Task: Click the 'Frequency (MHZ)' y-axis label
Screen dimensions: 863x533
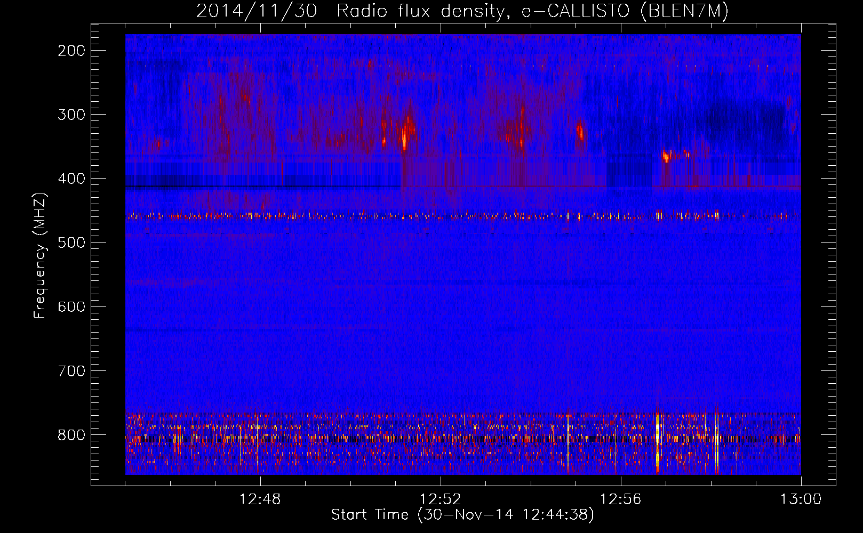Action: coord(41,255)
